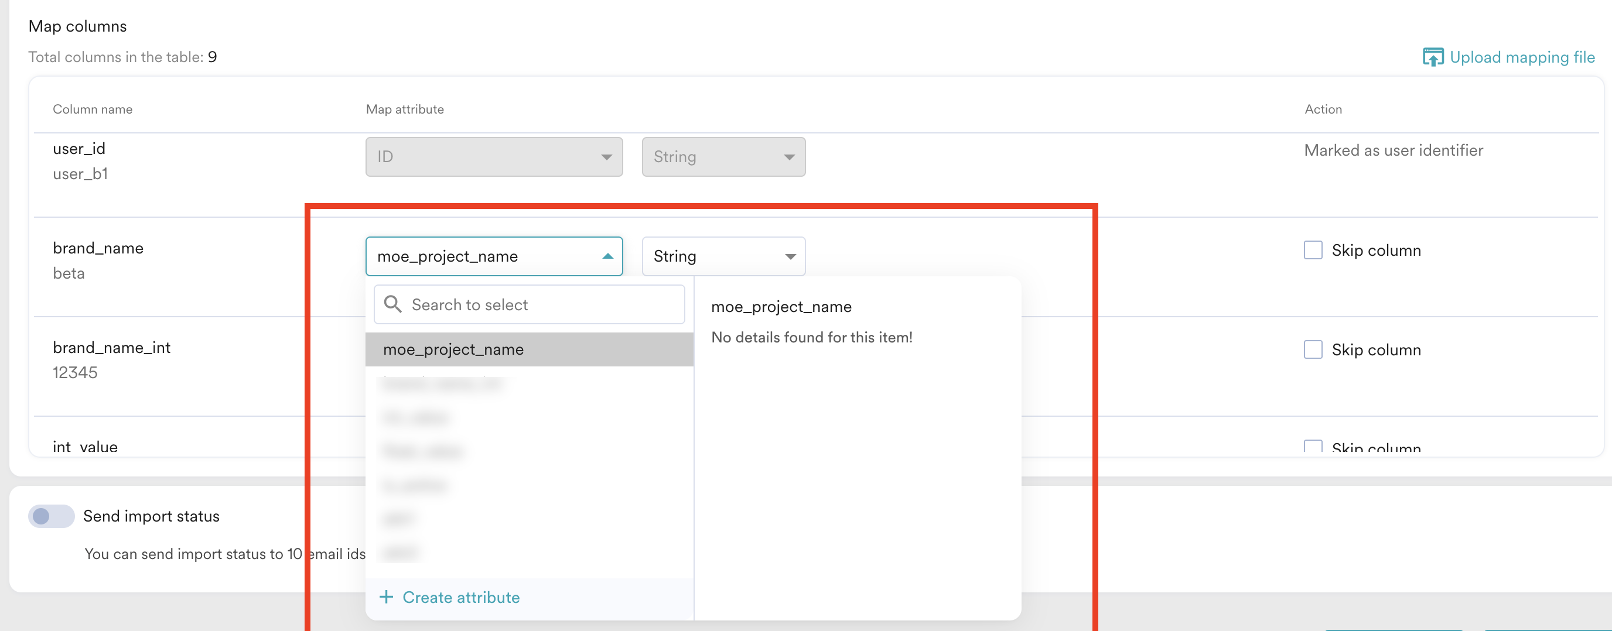
Task: Open the String data type dropdown for brand_name
Action: pyautogui.click(x=723, y=256)
